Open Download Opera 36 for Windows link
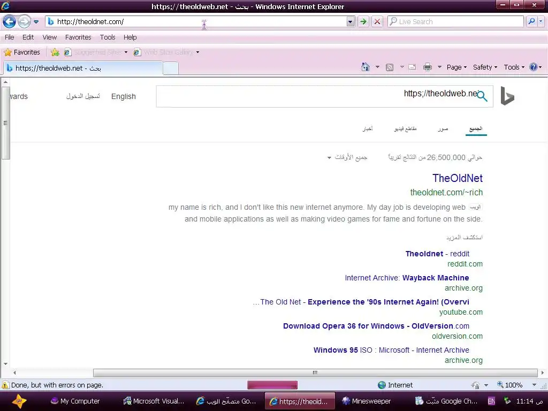Image resolution: width=548 pixels, height=411 pixels. tap(376, 326)
